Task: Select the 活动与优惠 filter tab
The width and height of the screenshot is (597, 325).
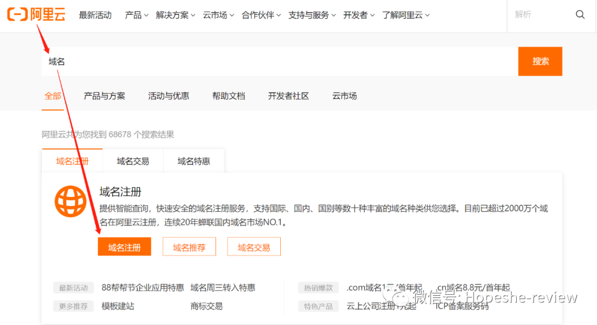Action: [x=169, y=95]
